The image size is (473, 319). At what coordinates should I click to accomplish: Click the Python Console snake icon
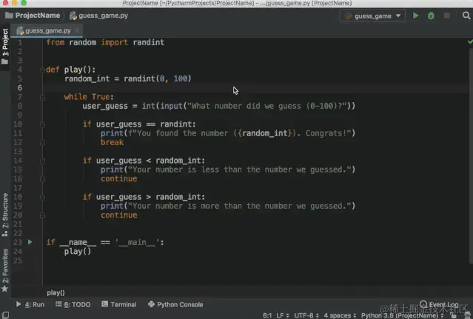(x=151, y=304)
